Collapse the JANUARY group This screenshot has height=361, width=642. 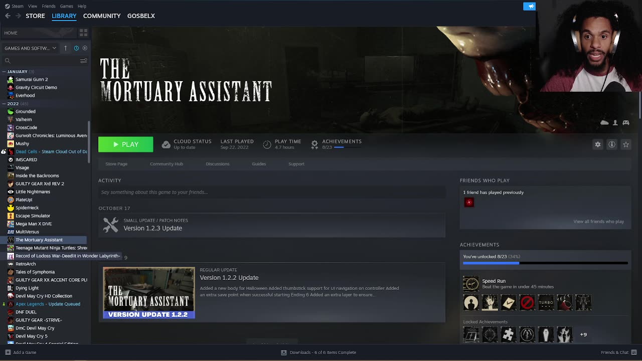point(4,72)
